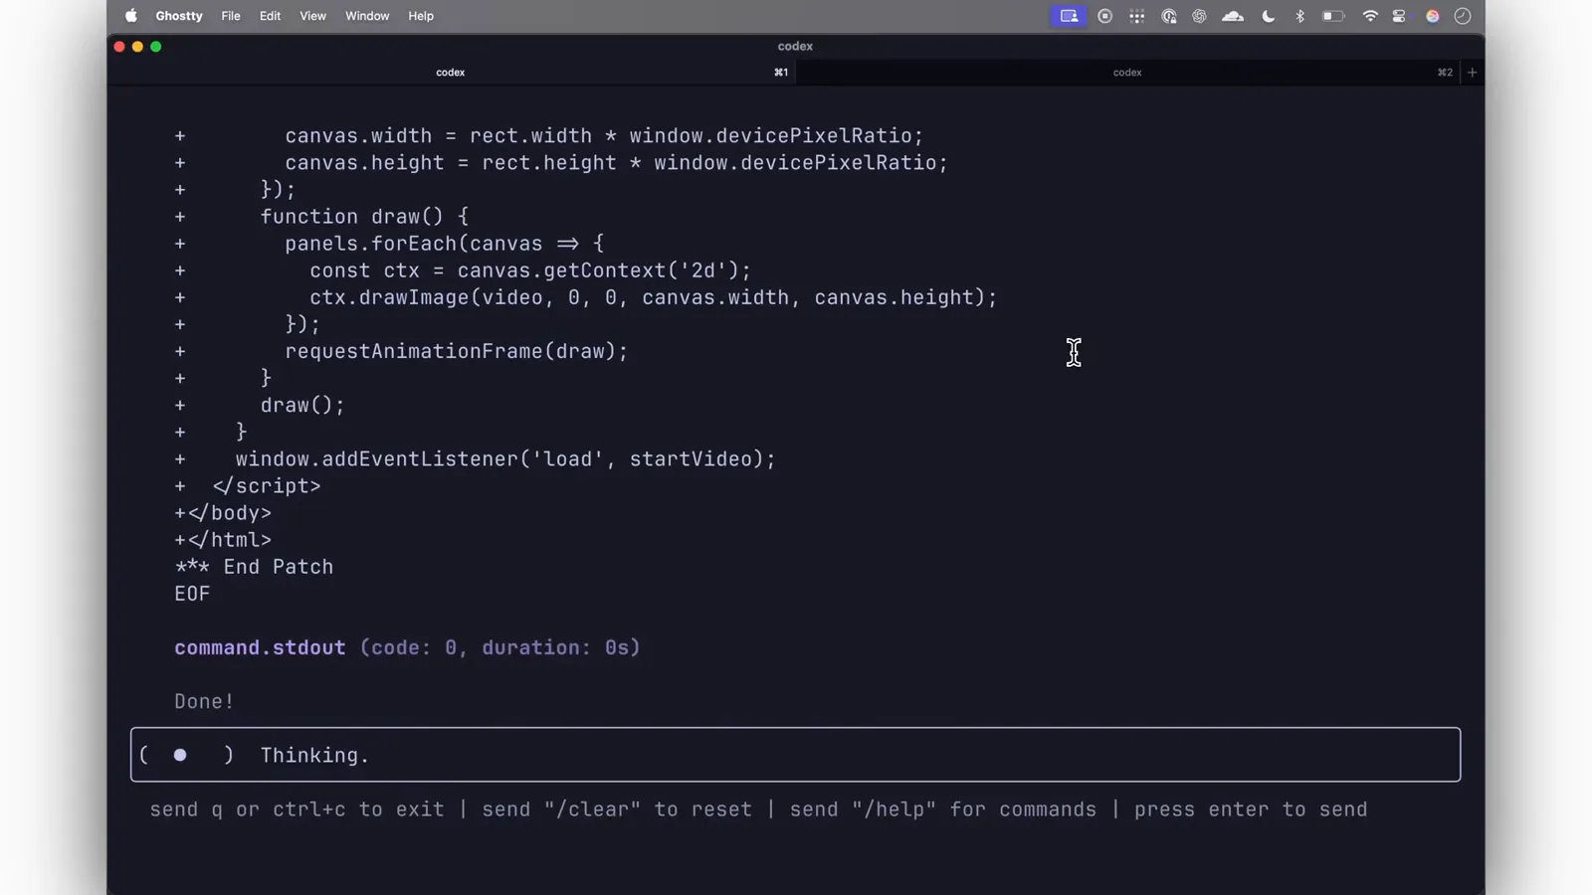
Task: Click the 'canvas.width = rect.width' line
Action: tap(604, 136)
